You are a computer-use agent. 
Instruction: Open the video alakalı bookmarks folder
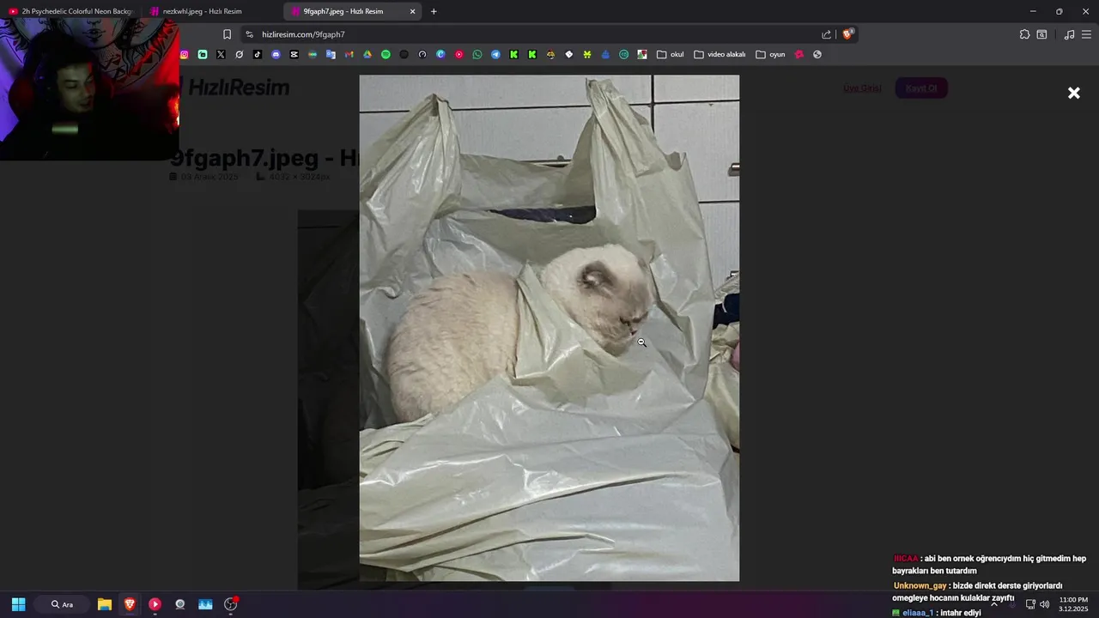(720, 54)
